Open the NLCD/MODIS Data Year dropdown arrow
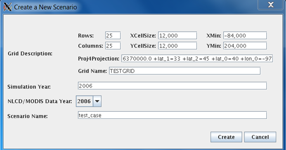The image size is (286, 150). pos(97,101)
